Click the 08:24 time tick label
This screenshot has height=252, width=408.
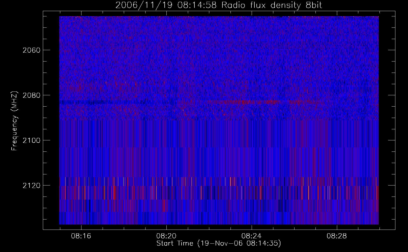(252, 236)
